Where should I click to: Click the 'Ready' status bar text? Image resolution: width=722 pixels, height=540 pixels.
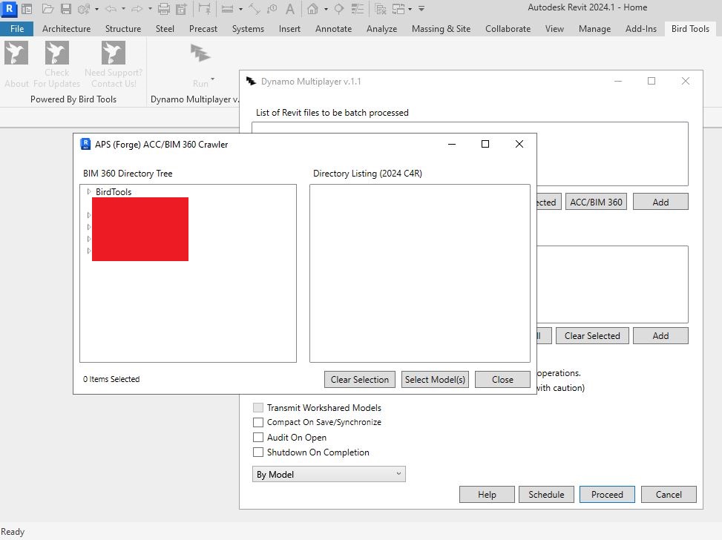[x=13, y=532]
